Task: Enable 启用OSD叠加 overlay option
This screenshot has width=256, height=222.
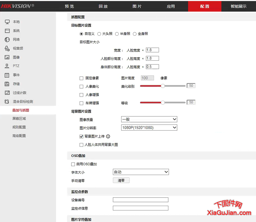Action: tap(73, 164)
